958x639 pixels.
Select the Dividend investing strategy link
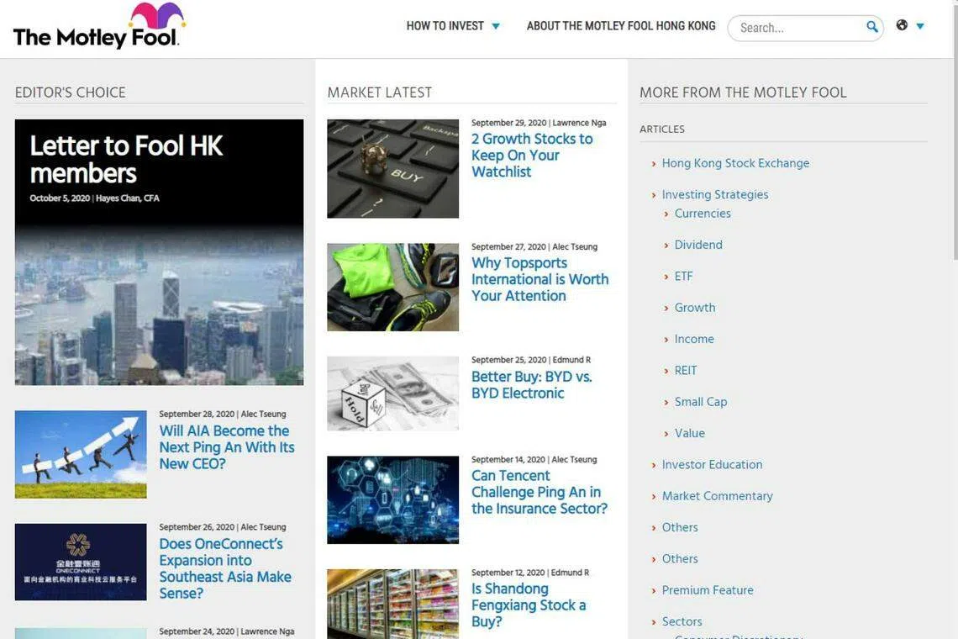point(698,245)
